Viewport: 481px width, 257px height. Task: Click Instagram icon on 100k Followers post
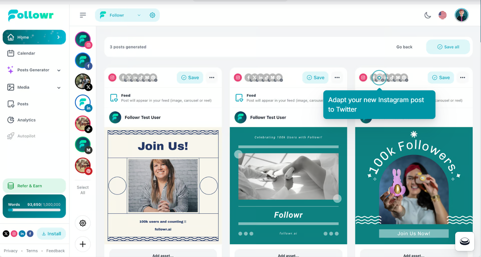tap(363, 78)
